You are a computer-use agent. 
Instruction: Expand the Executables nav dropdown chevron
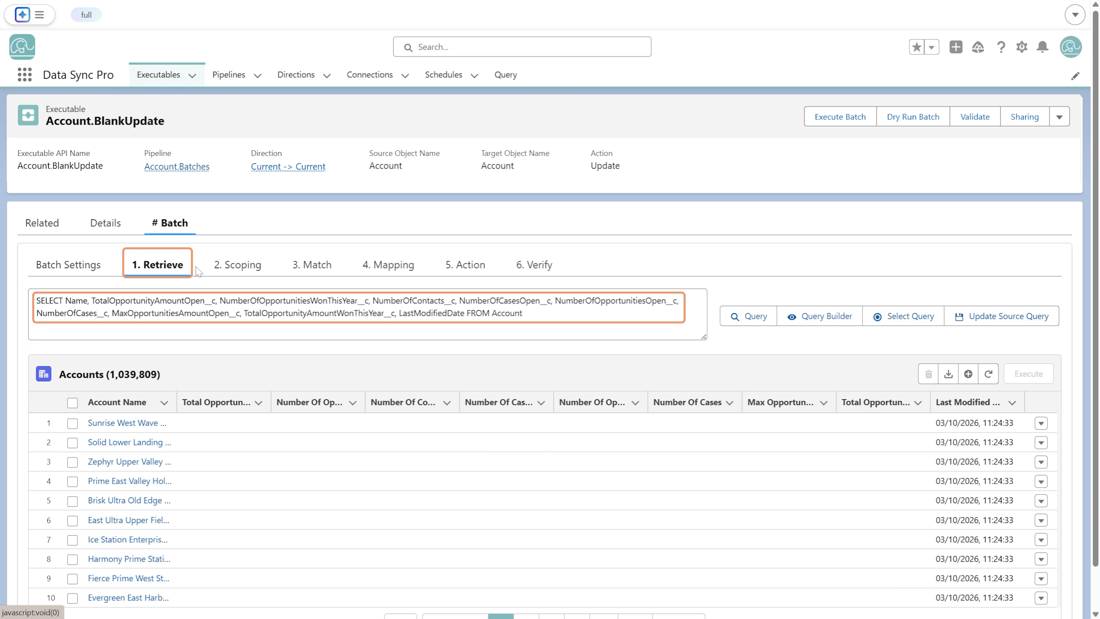(x=192, y=76)
